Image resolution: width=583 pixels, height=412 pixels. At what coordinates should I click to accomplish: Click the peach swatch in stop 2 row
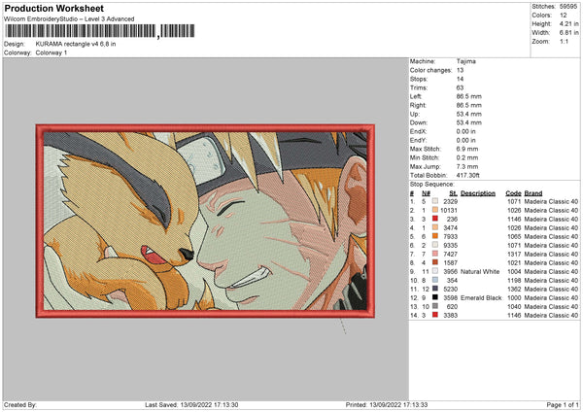tap(435, 210)
